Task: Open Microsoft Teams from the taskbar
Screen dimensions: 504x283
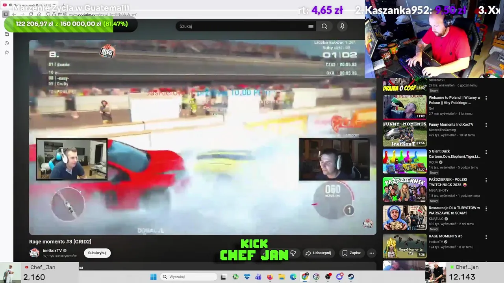Action: [x=258, y=277]
